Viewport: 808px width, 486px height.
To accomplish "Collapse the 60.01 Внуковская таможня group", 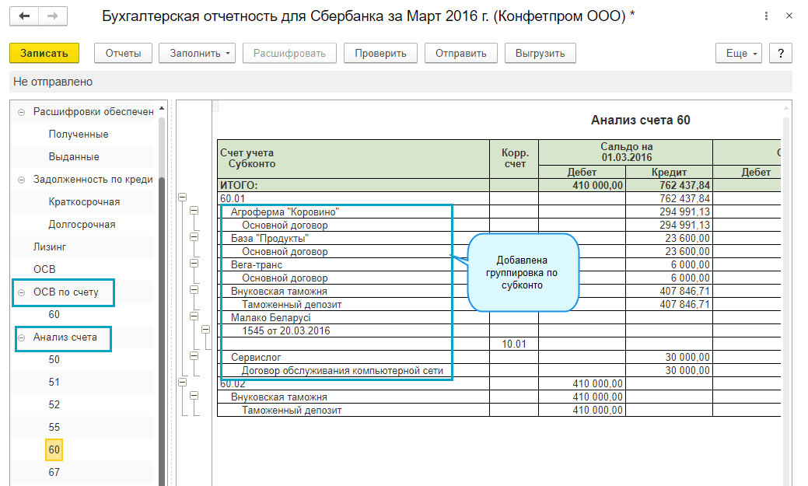I will 194,289.
